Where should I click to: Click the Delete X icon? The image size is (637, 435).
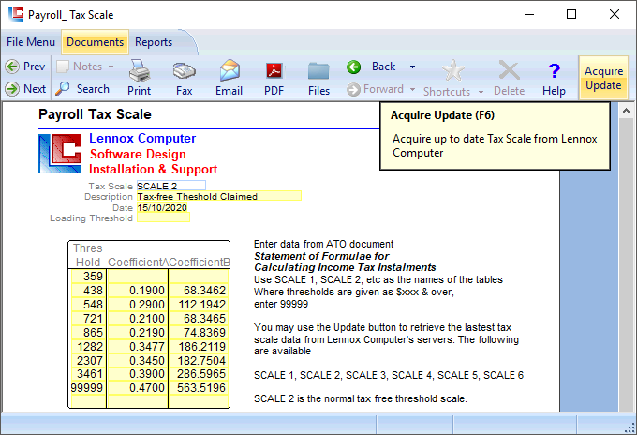tap(509, 78)
